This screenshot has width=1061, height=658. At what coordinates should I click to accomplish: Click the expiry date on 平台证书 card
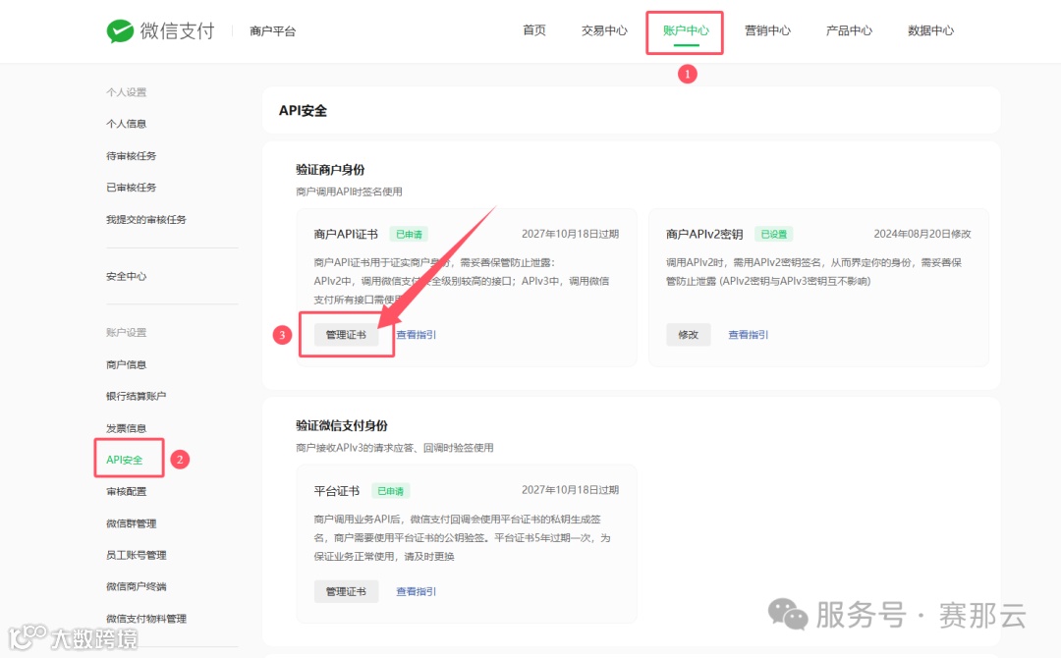click(570, 490)
